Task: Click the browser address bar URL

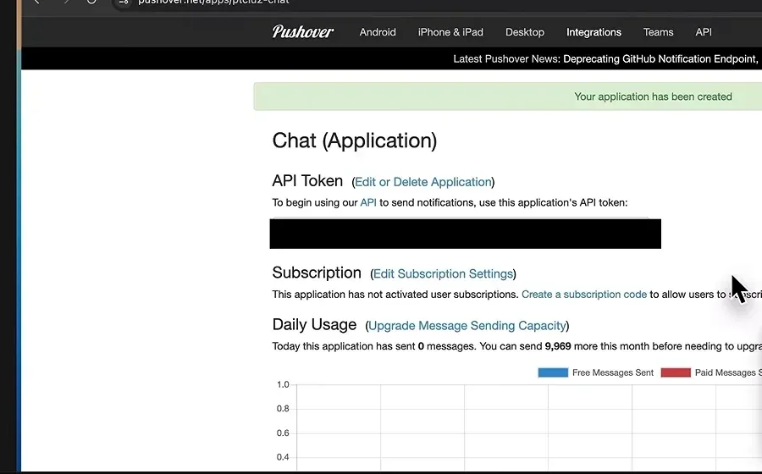Action: (x=213, y=2)
